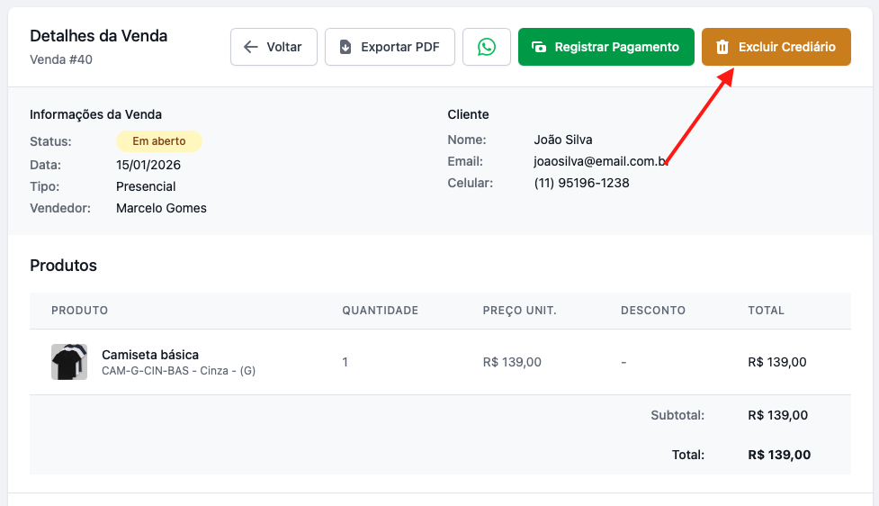The image size is (879, 506).
Task: Click the 'Venda #40' subtitle
Action: pos(61,59)
